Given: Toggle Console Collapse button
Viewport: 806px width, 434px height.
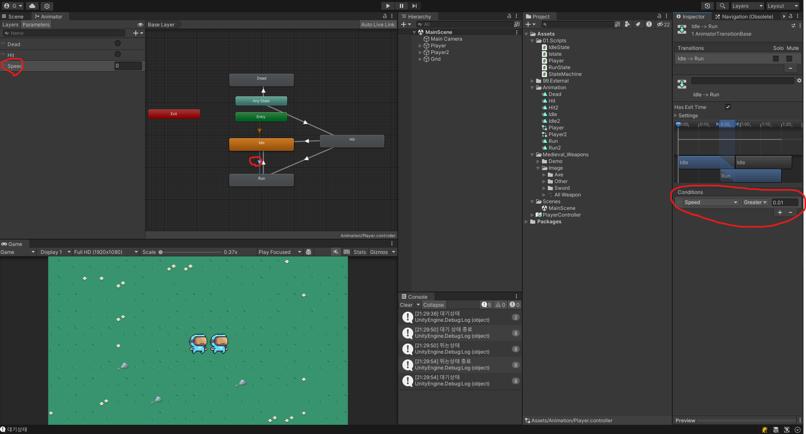Looking at the screenshot, I should click(x=433, y=305).
